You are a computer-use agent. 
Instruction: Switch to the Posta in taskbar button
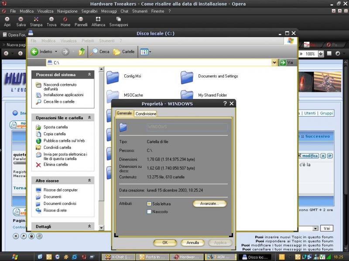pyautogui.click(x=153, y=257)
